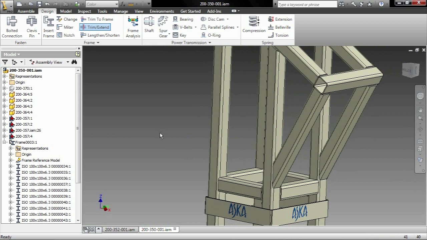Click the Redo arrow icon
This screenshot has height=240, width=427.
[x=55, y=4]
